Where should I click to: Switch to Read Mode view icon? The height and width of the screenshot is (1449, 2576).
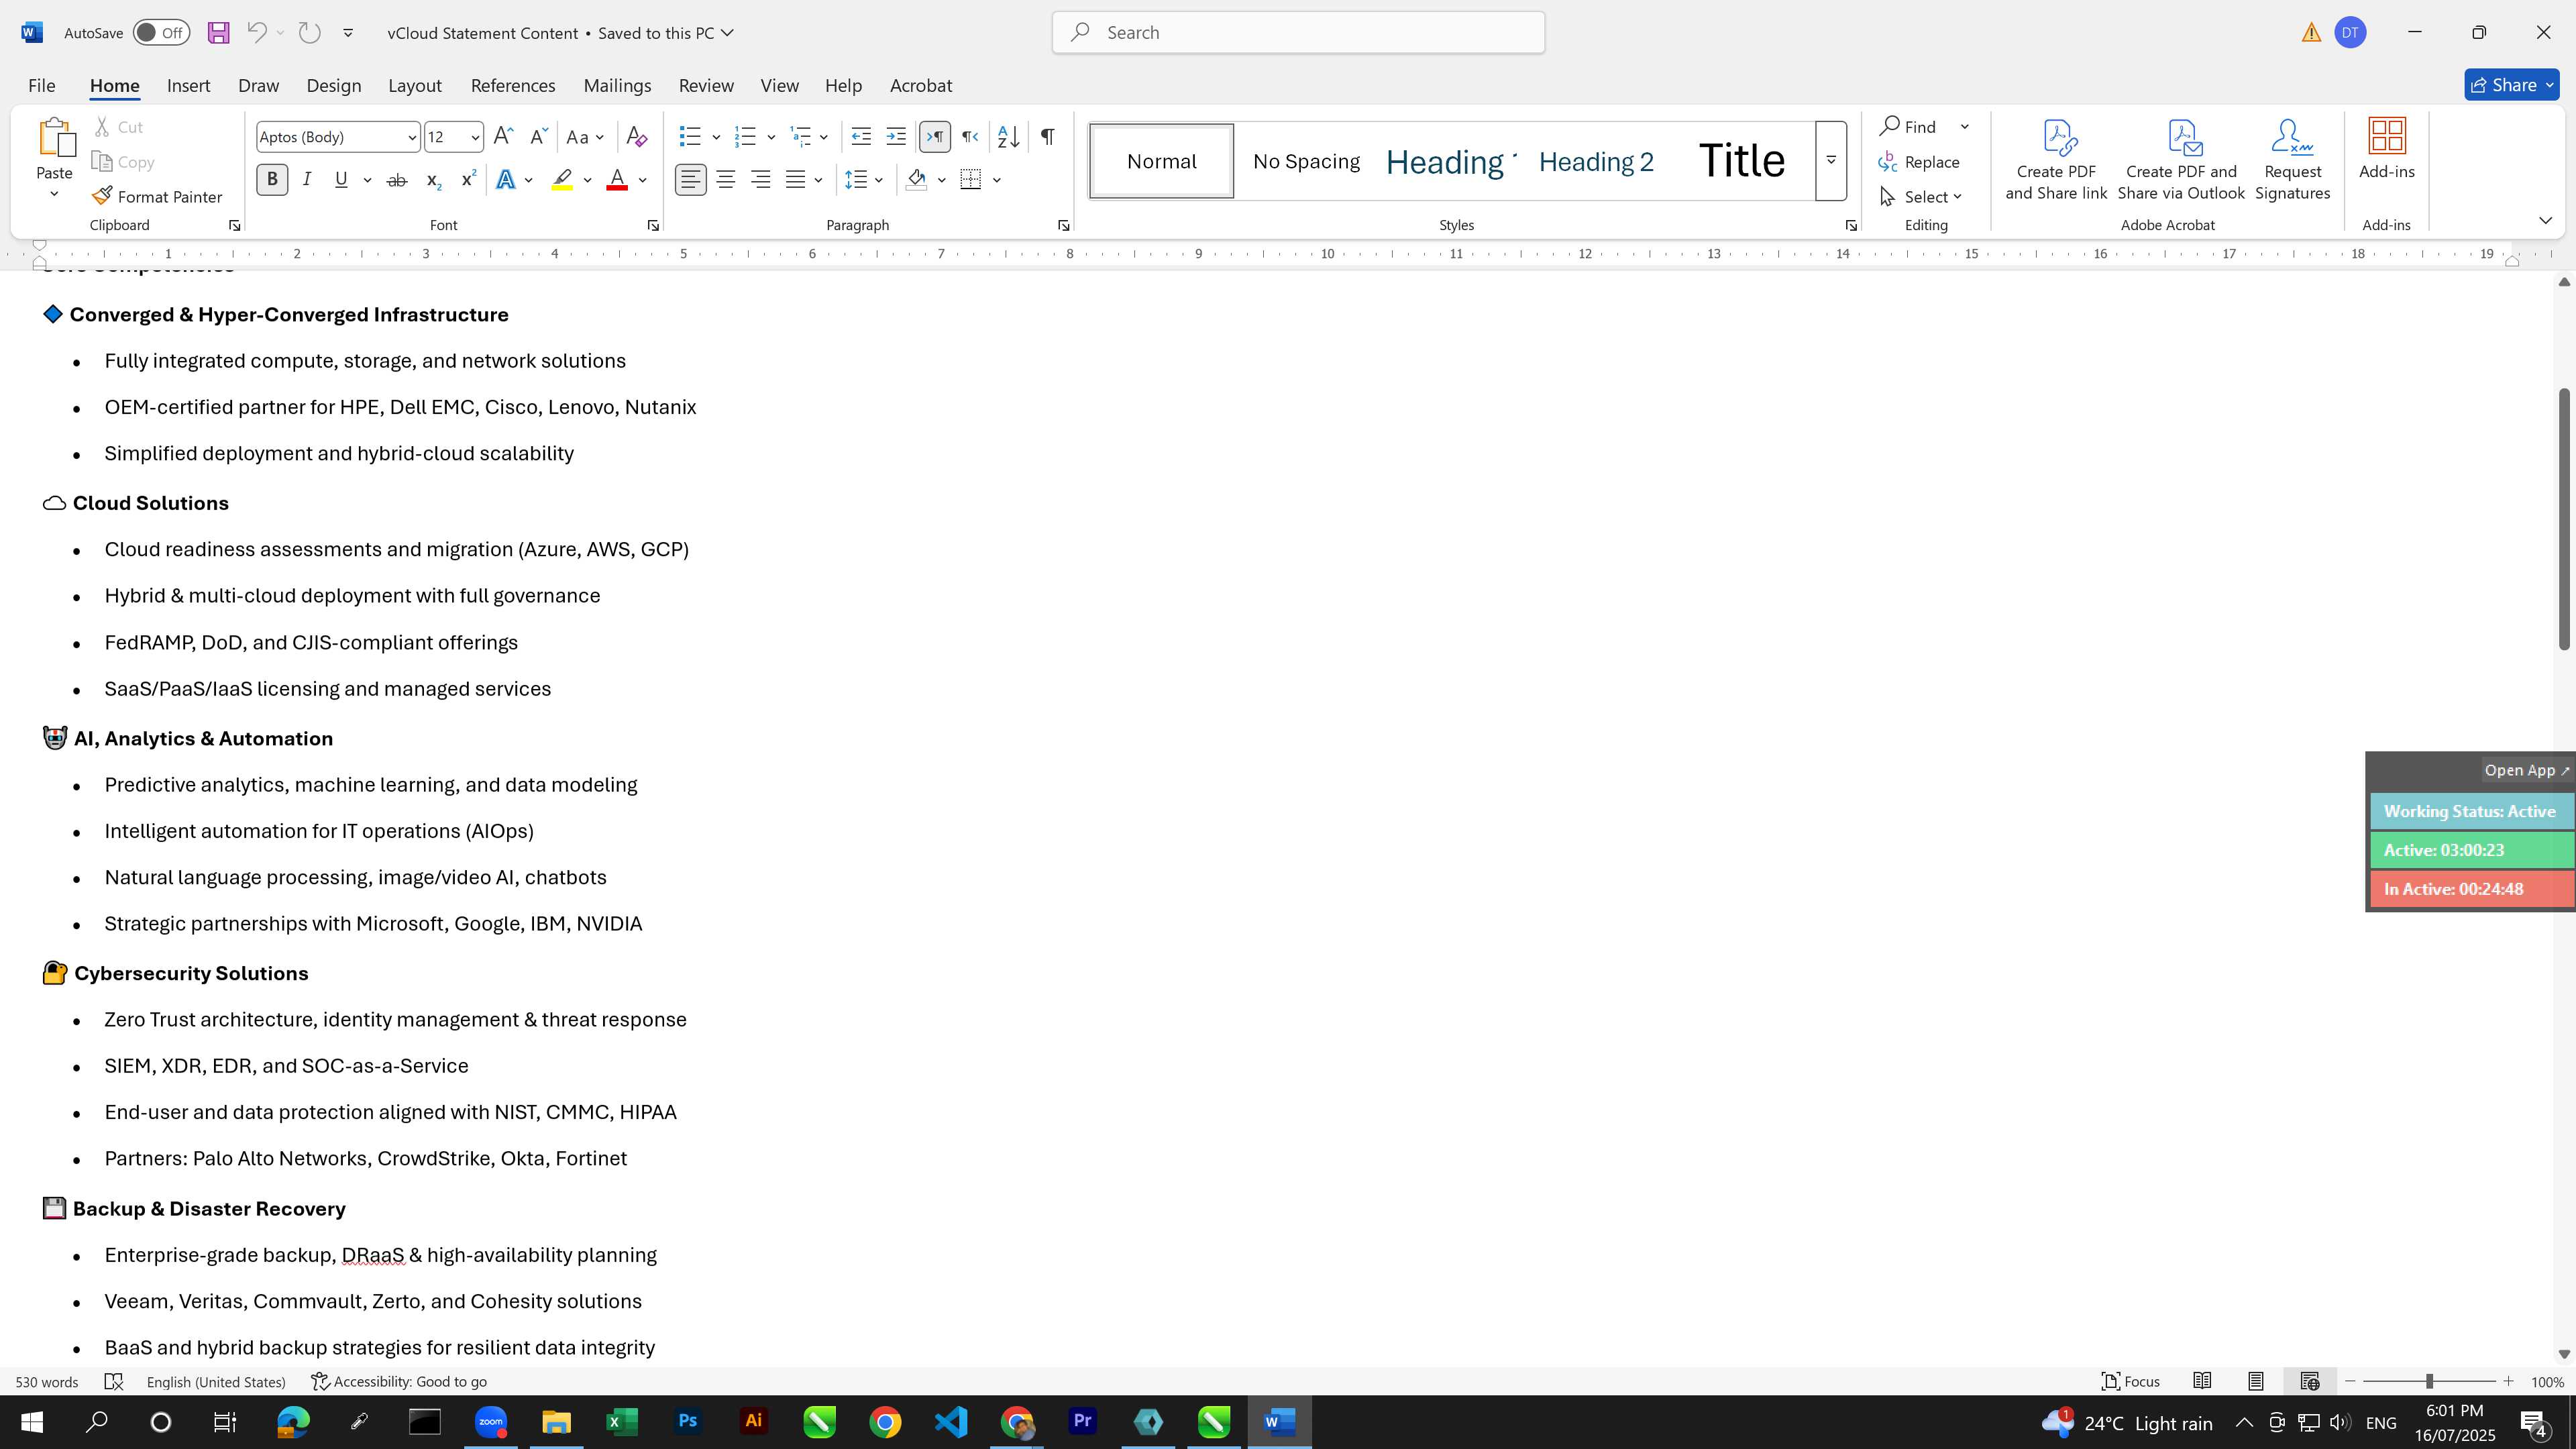(x=2202, y=1381)
